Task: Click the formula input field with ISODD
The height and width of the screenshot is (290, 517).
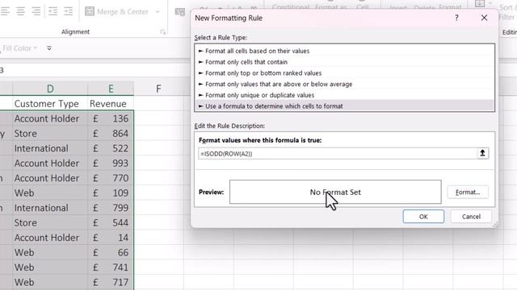Action: 338,154
